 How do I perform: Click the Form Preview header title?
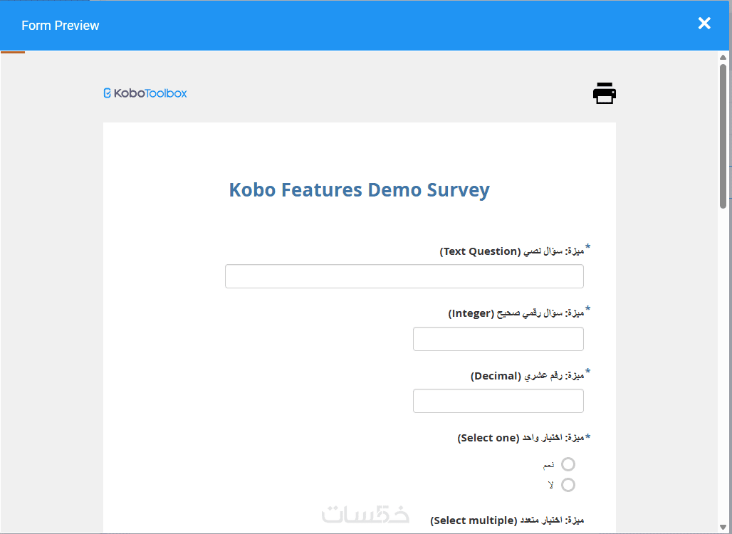pos(61,26)
